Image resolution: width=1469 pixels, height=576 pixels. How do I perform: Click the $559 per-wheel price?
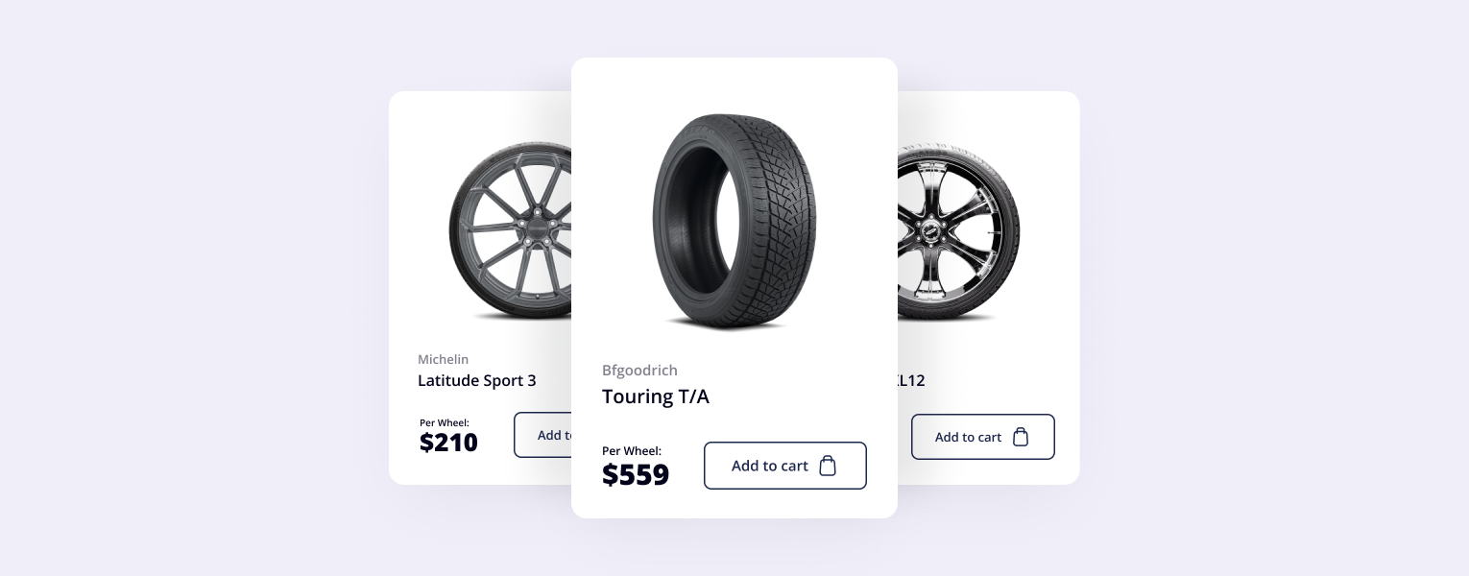tap(636, 474)
